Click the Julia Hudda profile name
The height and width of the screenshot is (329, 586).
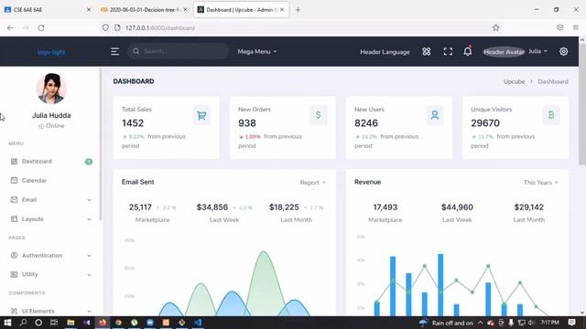click(x=51, y=115)
